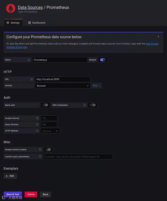Click the Query timeout info icon
Viewport: 167px width, 201px height.
coord(37,125)
